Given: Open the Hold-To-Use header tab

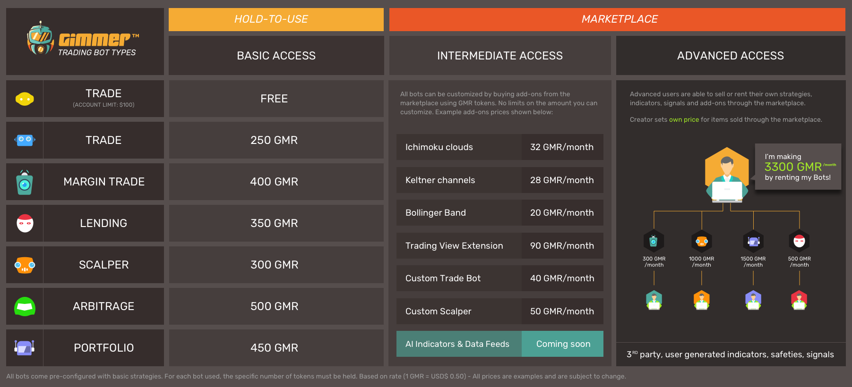Looking at the screenshot, I should point(276,19).
